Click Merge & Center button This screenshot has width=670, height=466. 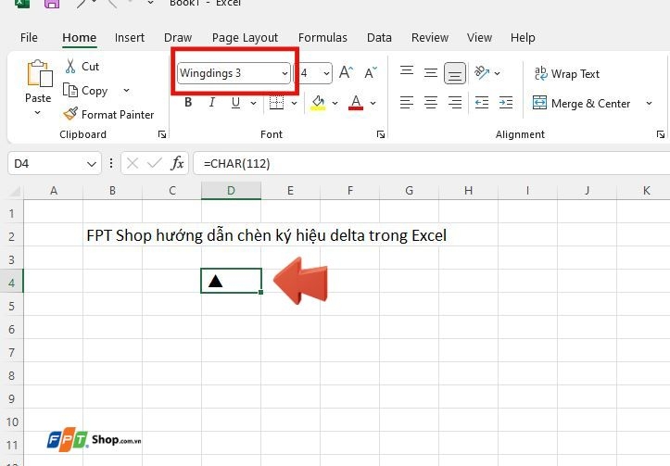pyautogui.click(x=581, y=104)
